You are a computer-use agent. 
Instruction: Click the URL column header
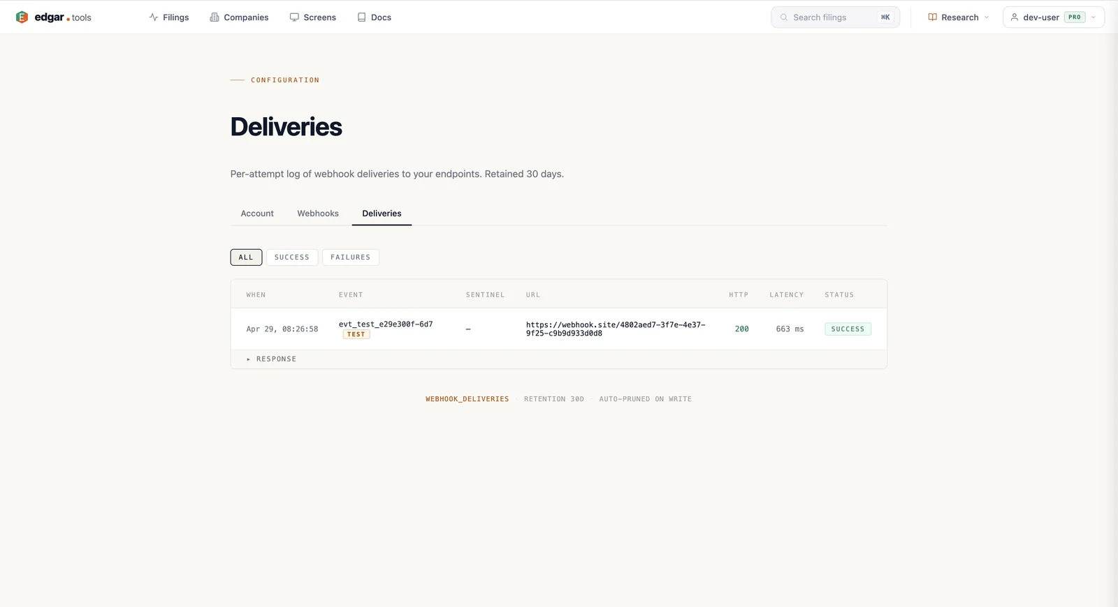click(x=533, y=295)
